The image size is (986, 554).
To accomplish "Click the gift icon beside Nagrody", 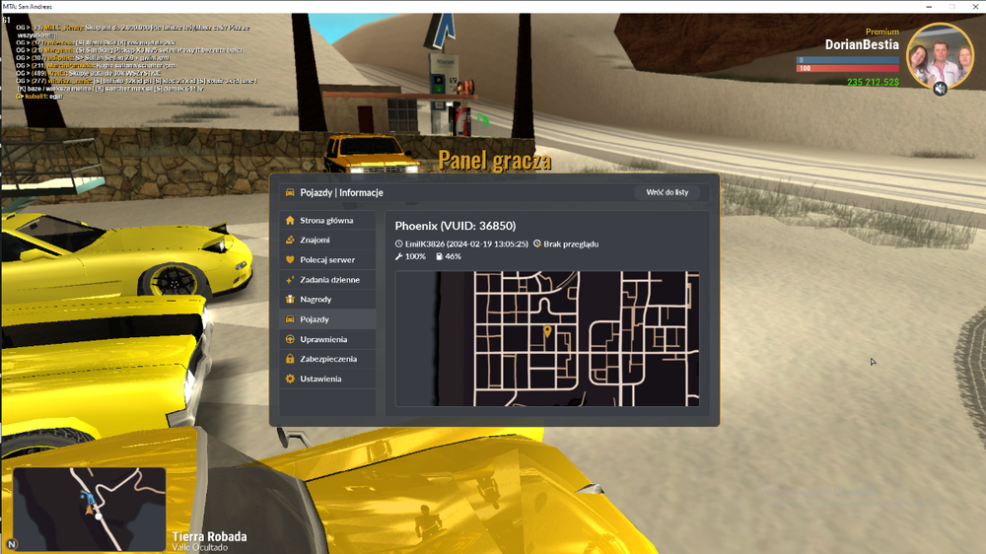I will [x=290, y=300].
